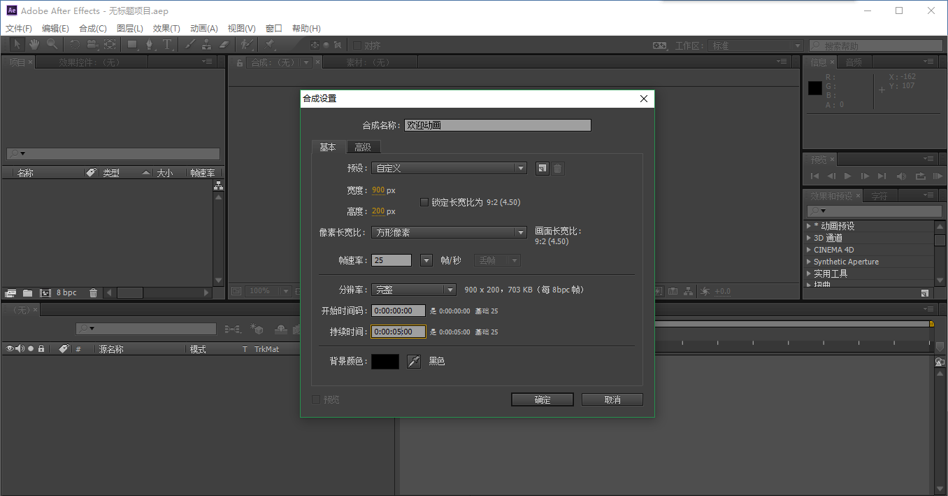Image resolution: width=948 pixels, height=496 pixels.
Task: Select the Brush tool
Action: pyautogui.click(x=189, y=44)
